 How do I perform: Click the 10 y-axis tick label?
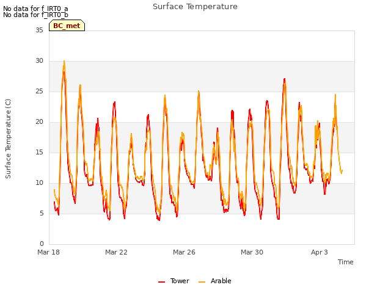coord(39,183)
